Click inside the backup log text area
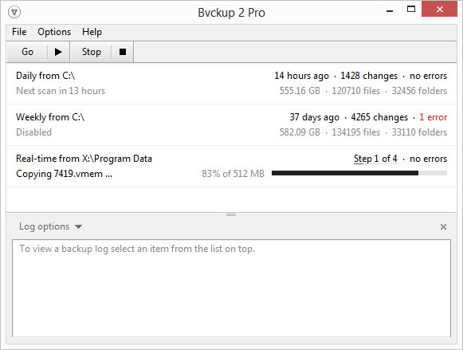463x350 pixels. click(x=231, y=289)
